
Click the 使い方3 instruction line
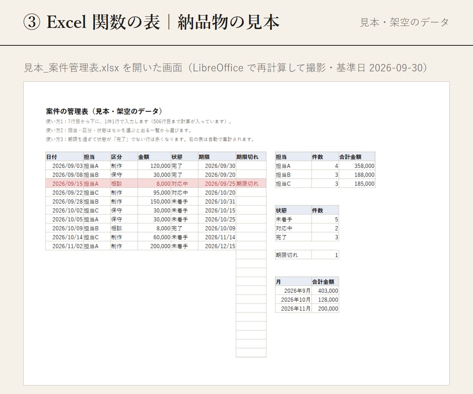(x=150, y=139)
